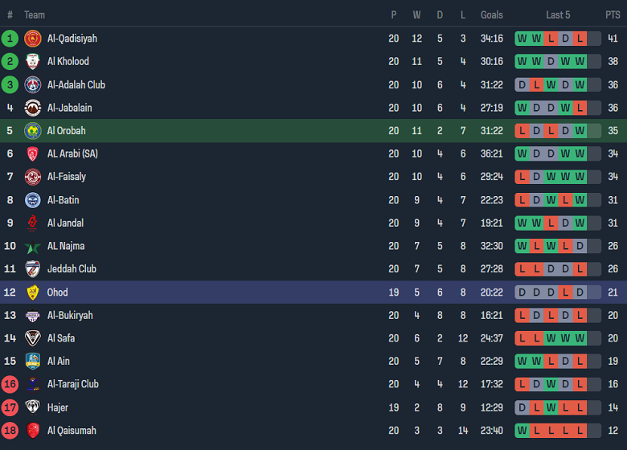Click the green position 1 badge
The width and height of the screenshot is (627, 450).
pos(10,39)
